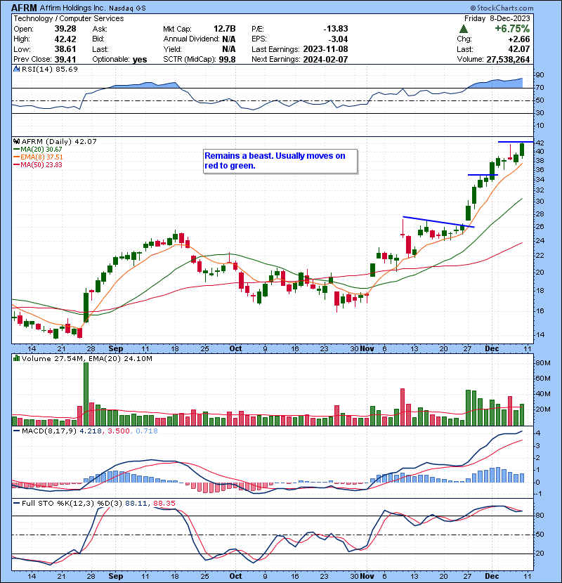562x583 pixels.
Task: Click the EPS value -3.04
Action: click(338, 39)
